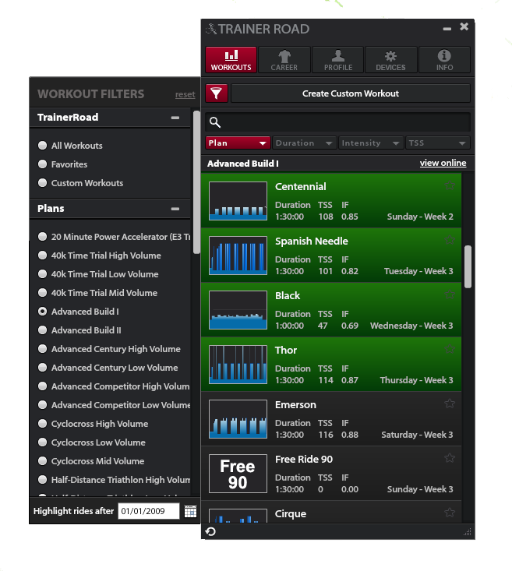512x571 pixels.
Task: Favorite the Thor workout star
Action: tap(450, 349)
